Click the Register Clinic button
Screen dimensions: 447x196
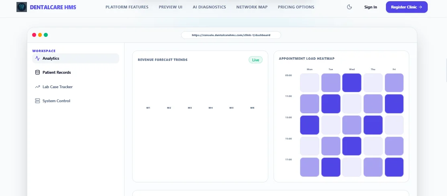(x=406, y=7)
